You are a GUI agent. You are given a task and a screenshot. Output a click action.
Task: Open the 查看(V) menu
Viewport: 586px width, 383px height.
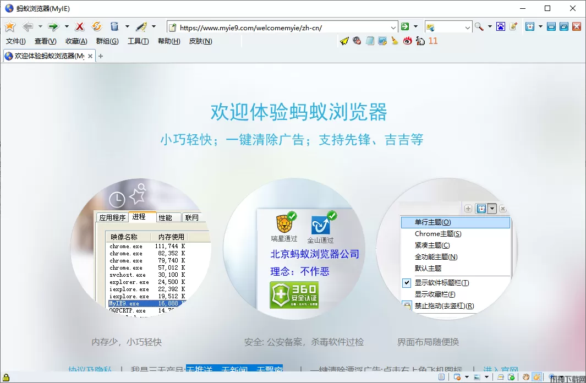point(46,41)
